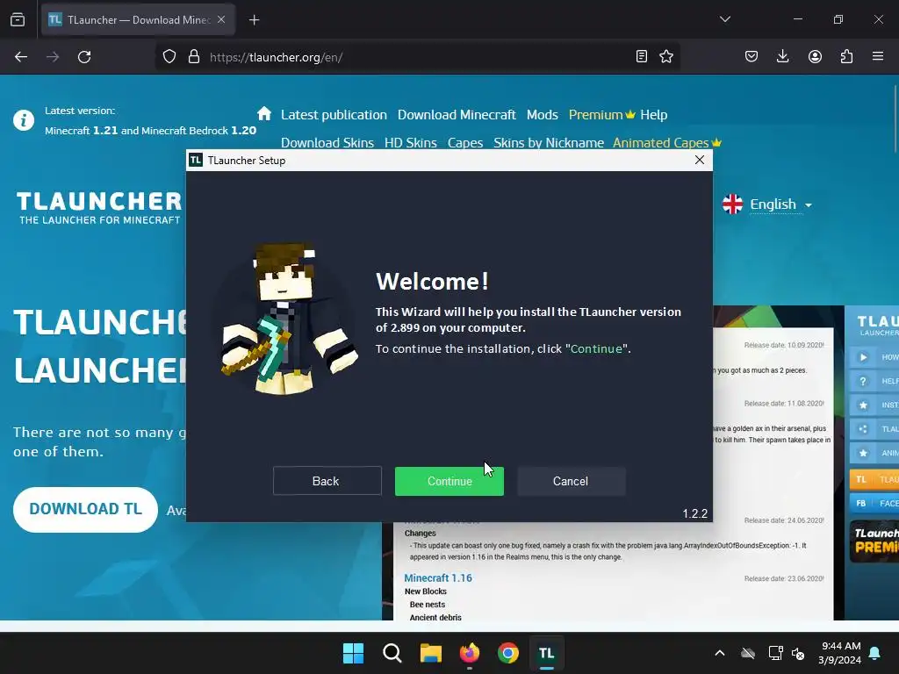This screenshot has width=899, height=674.
Task: Click the TLauncher Premium banner
Action: [x=874, y=541]
